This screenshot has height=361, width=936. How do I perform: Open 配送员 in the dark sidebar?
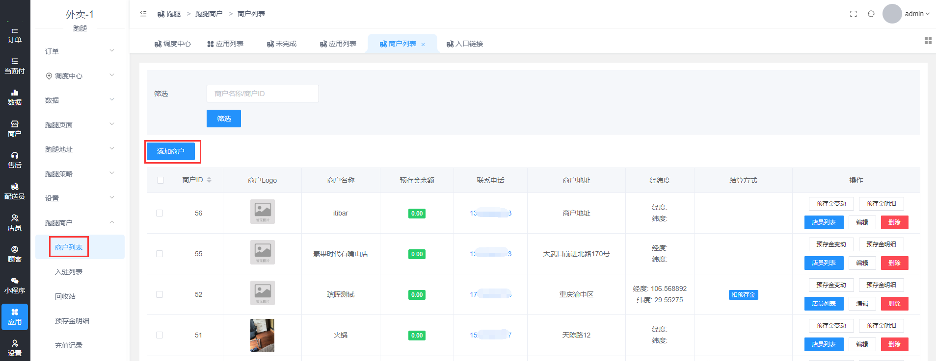(15, 191)
